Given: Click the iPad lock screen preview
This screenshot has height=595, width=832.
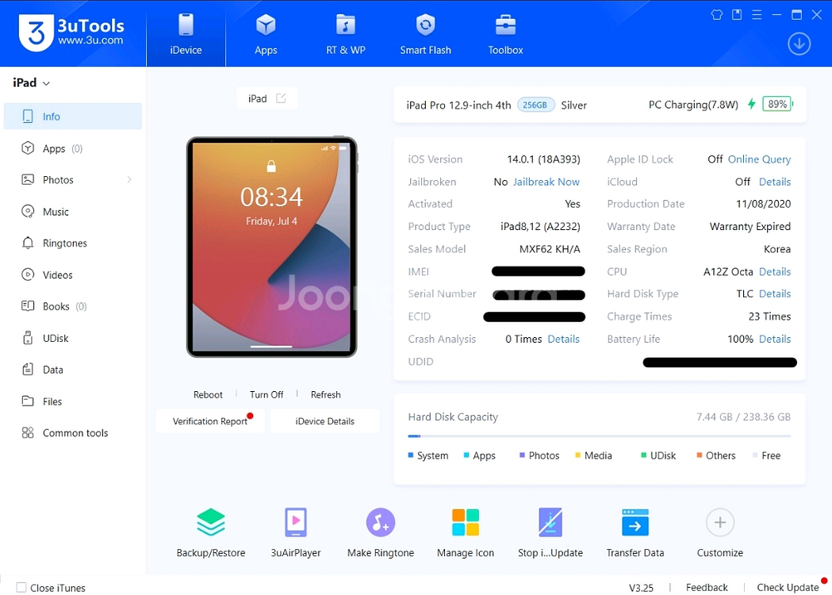Looking at the screenshot, I should click(x=271, y=247).
